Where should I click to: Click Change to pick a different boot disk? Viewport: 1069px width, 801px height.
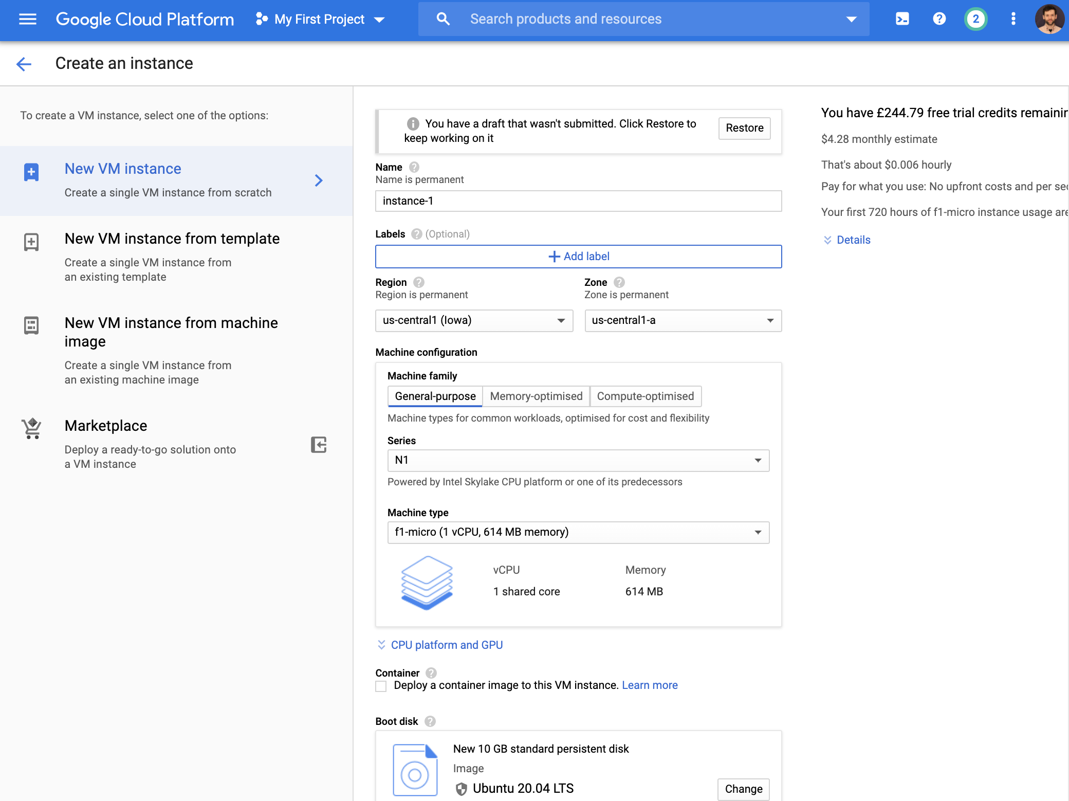[743, 789]
